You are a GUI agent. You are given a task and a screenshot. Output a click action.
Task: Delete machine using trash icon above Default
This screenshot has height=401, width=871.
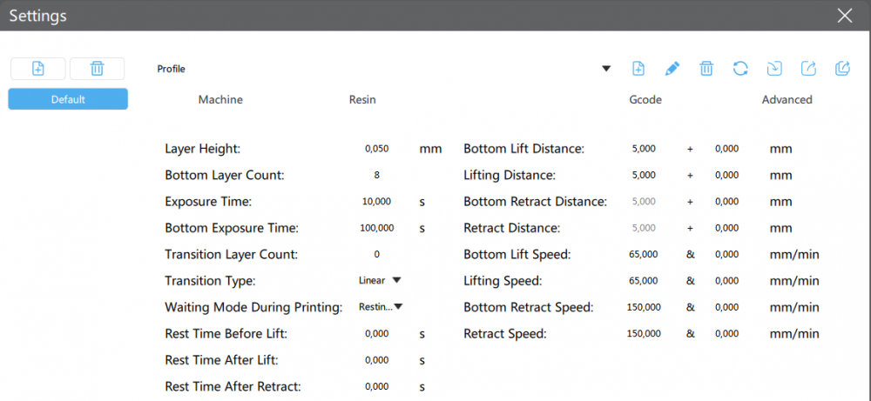[x=97, y=69]
